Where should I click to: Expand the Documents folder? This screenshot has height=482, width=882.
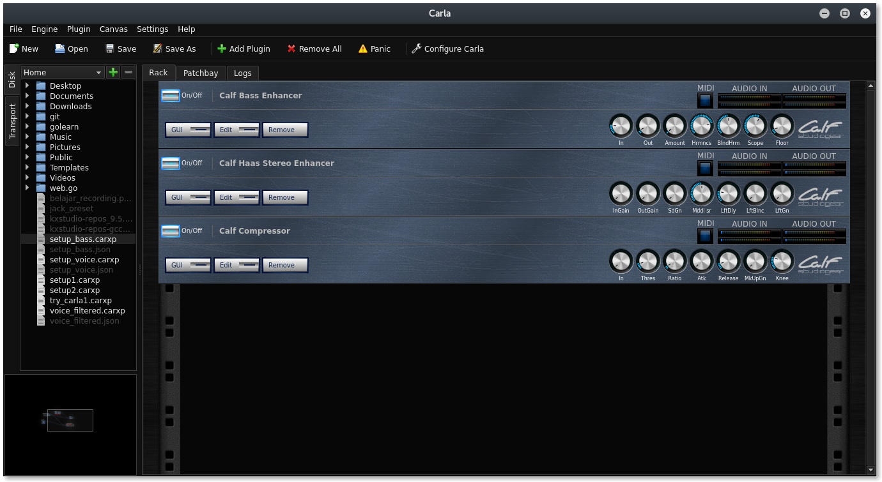tap(27, 96)
